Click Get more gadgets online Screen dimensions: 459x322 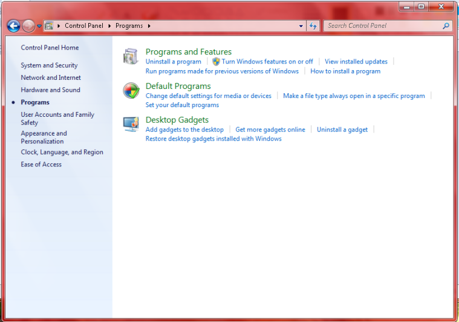click(x=270, y=130)
